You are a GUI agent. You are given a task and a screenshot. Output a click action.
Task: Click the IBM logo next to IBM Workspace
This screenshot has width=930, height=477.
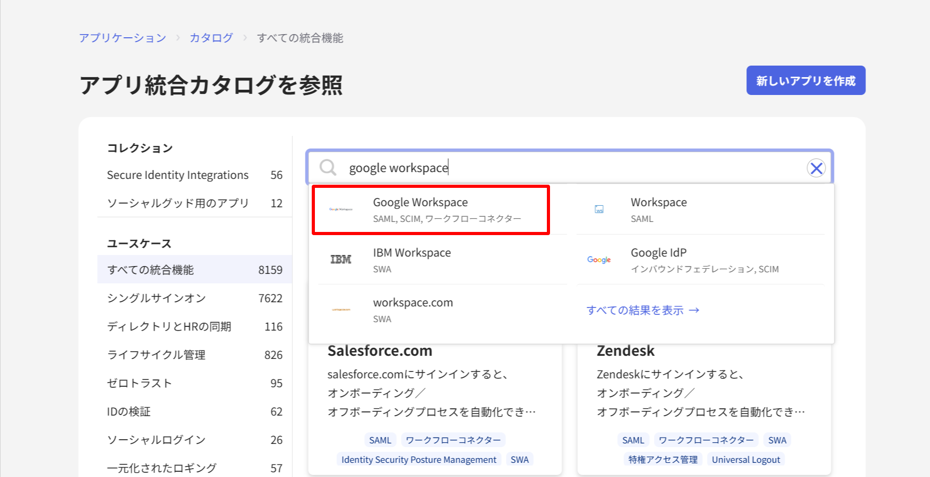pyautogui.click(x=341, y=258)
